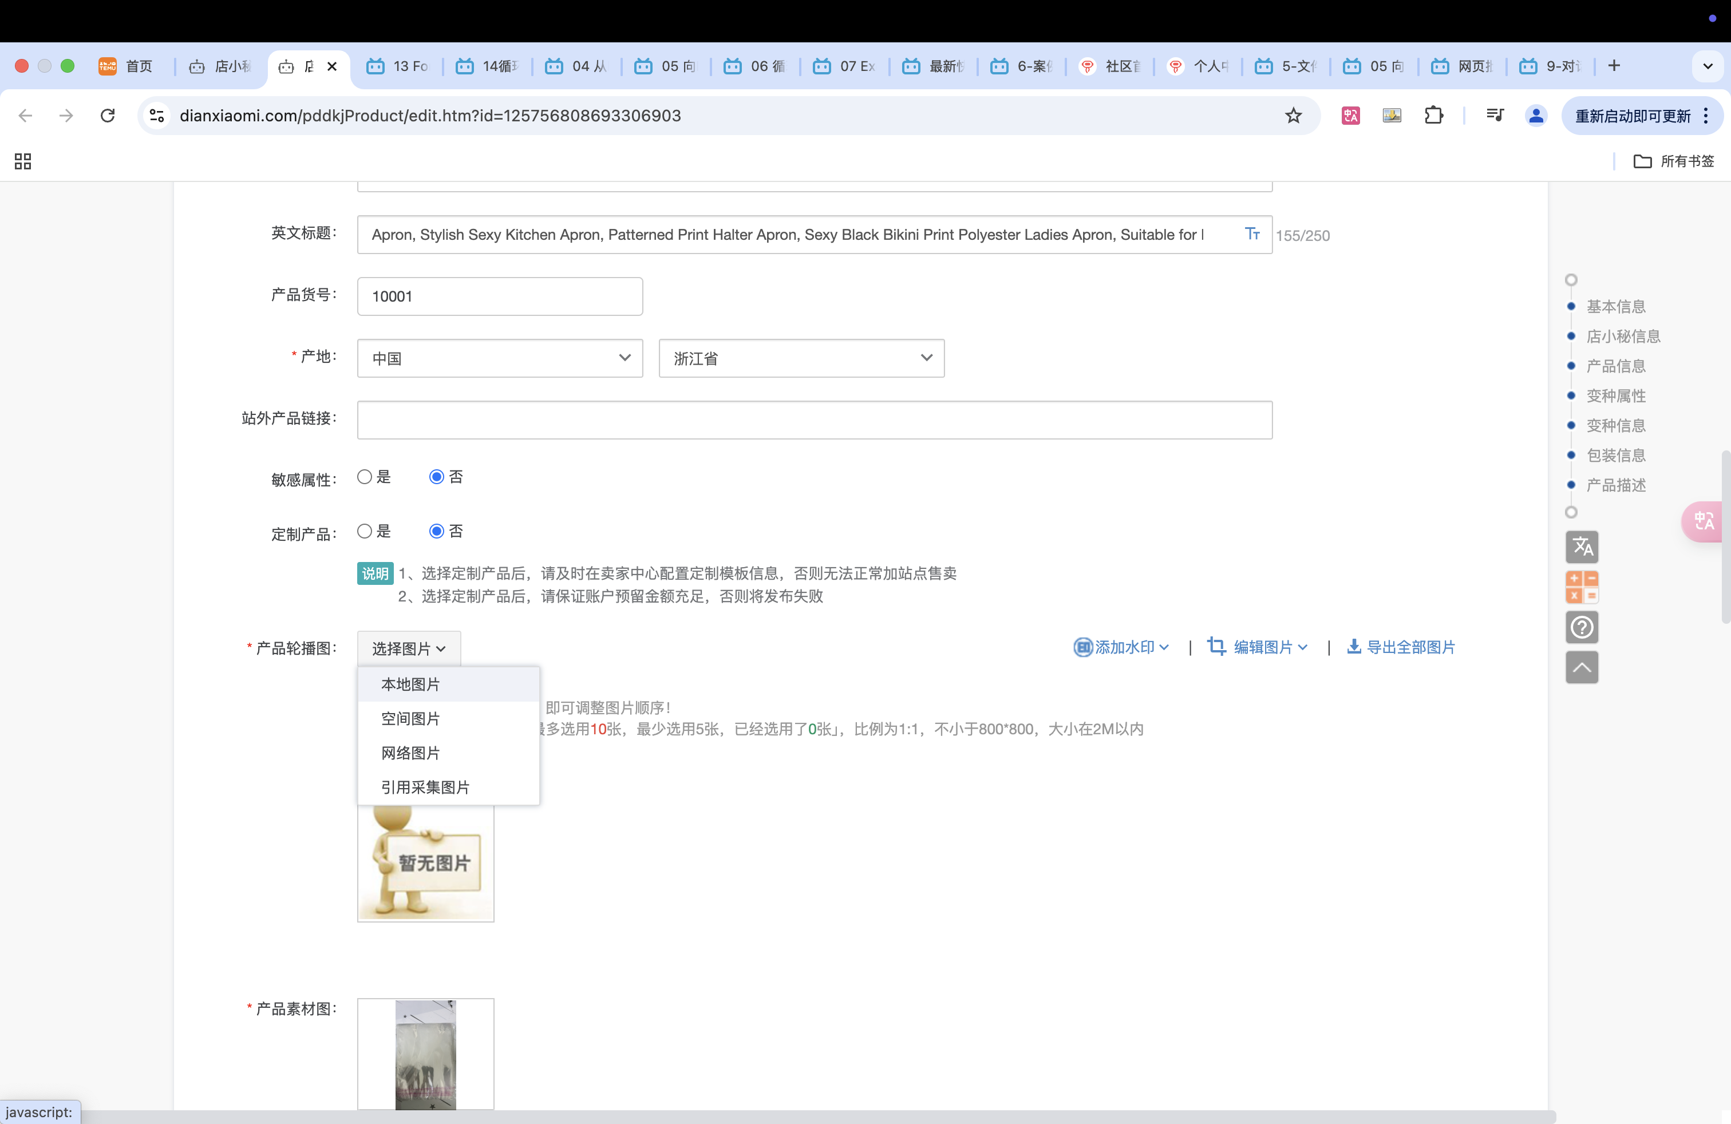Bookmark this page with the star icon
The height and width of the screenshot is (1124, 1731).
coord(1293,116)
